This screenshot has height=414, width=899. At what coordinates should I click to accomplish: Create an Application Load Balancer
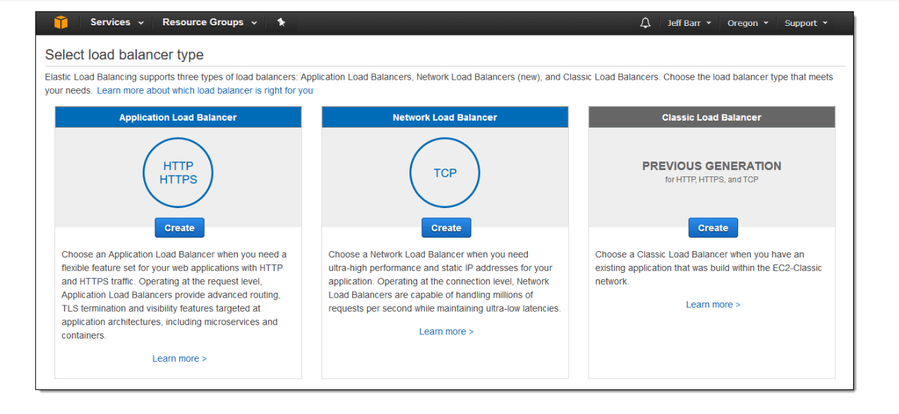tap(179, 228)
